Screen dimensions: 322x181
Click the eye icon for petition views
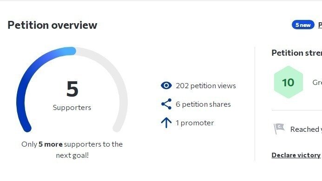pyautogui.click(x=166, y=85)
